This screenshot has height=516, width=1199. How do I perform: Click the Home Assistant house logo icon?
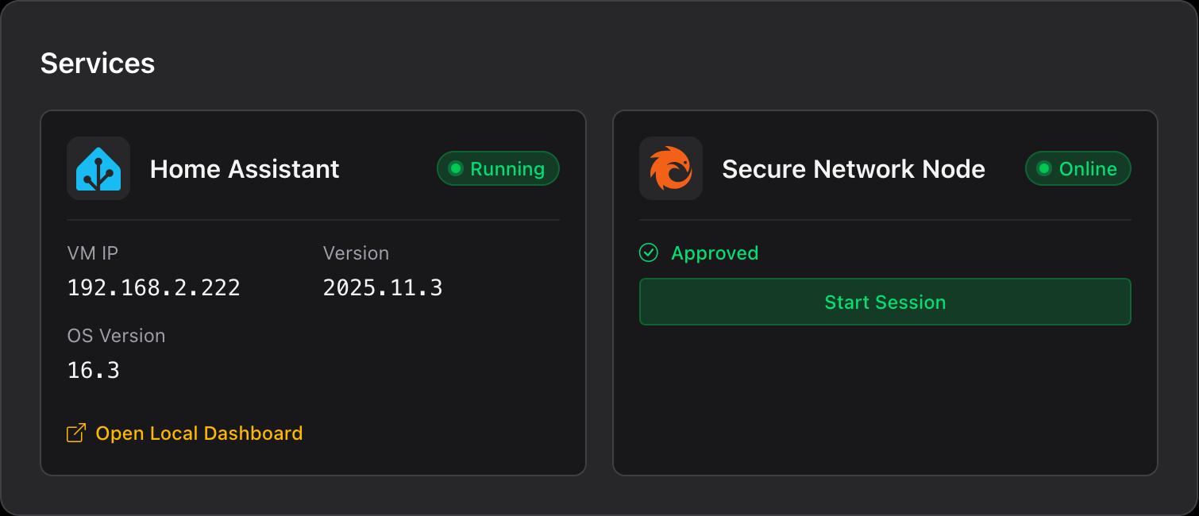coord(98,168)
